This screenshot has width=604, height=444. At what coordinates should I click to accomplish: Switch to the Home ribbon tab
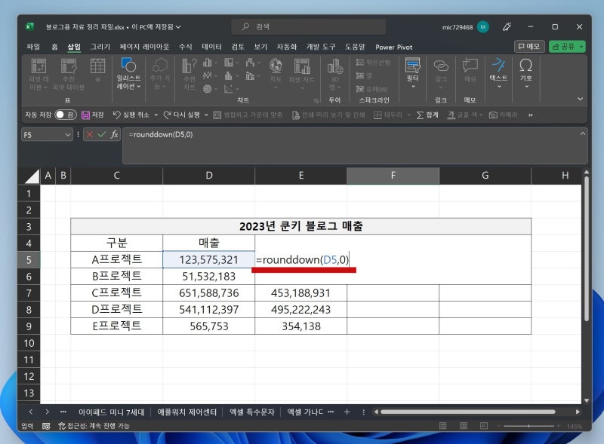point(54,47)
